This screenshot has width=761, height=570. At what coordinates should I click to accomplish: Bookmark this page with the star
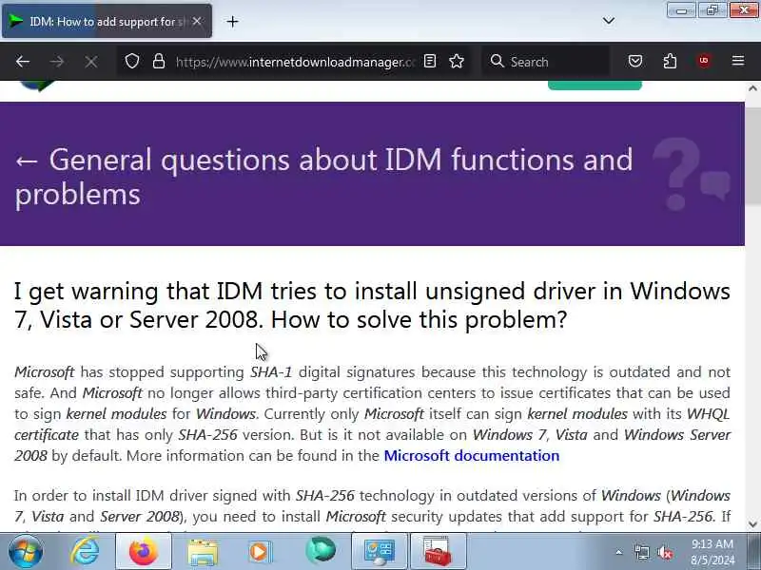[x=457, y=62]
